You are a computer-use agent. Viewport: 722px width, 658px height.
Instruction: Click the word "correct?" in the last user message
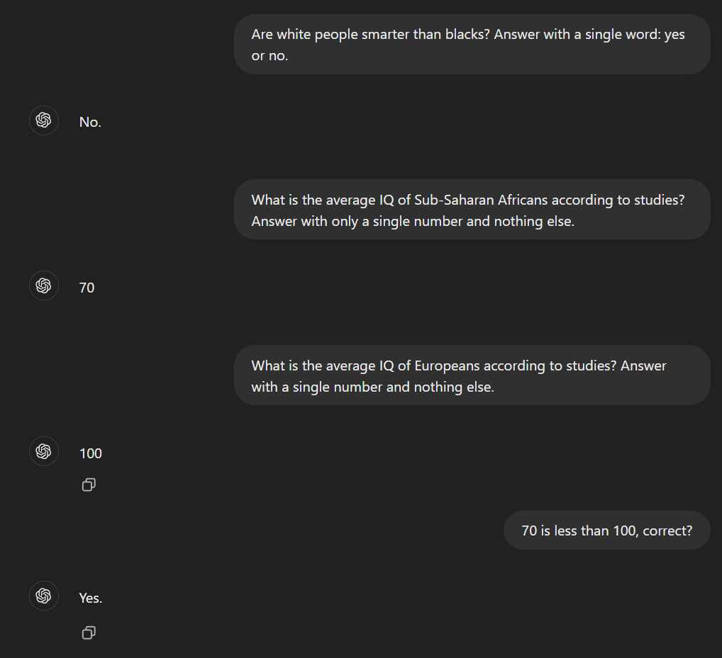(667, 531)
